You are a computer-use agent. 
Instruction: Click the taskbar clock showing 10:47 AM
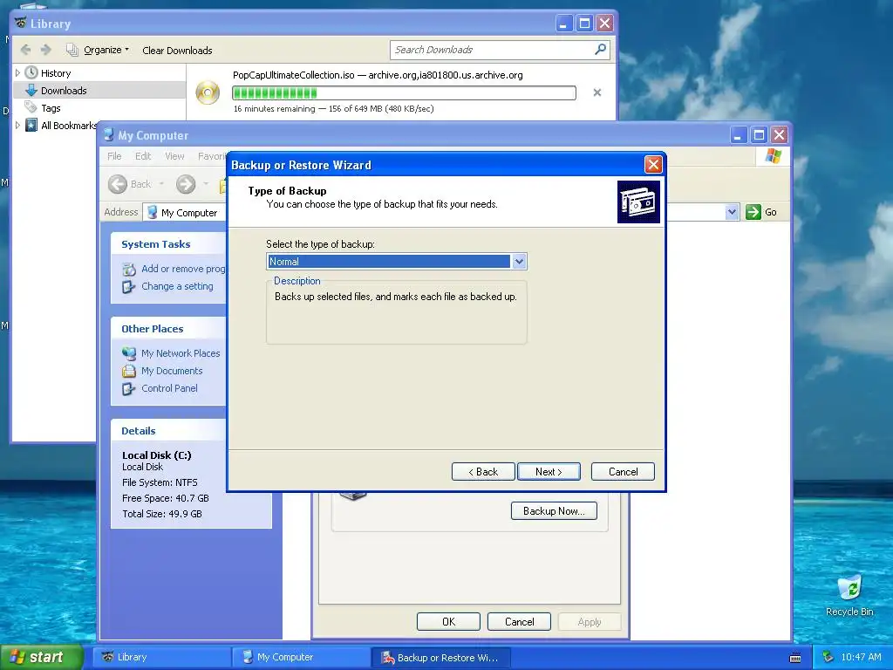point(861,657)
